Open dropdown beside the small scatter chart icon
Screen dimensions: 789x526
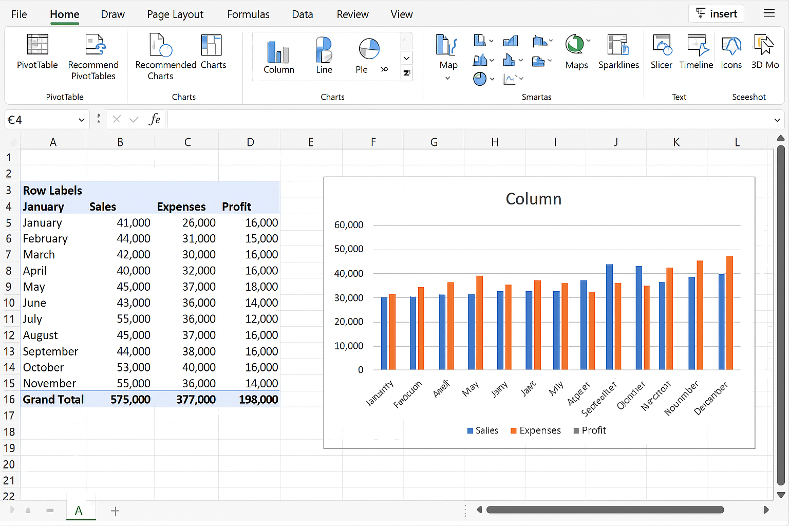pyautogui.click(x=521, y=78)
